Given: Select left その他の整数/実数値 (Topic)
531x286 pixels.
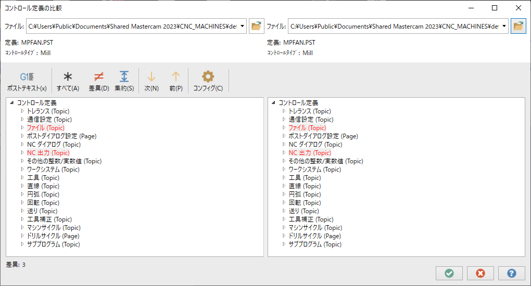Looking at the screenshot, I should 65,161.
